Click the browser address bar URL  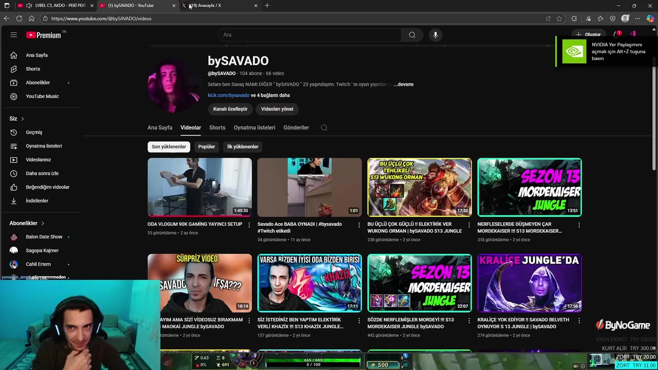(101, 18)
